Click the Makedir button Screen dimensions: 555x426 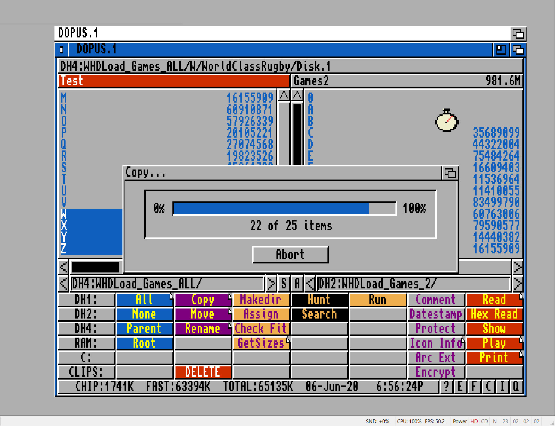tap(261, 300)
